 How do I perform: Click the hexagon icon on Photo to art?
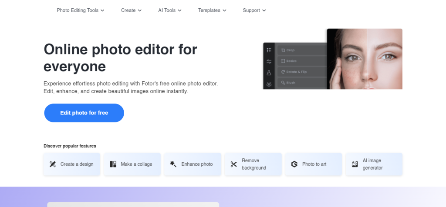[x=294, y=164]
